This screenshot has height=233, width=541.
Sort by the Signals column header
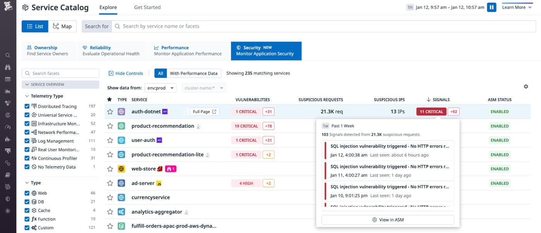pos(438,99)
